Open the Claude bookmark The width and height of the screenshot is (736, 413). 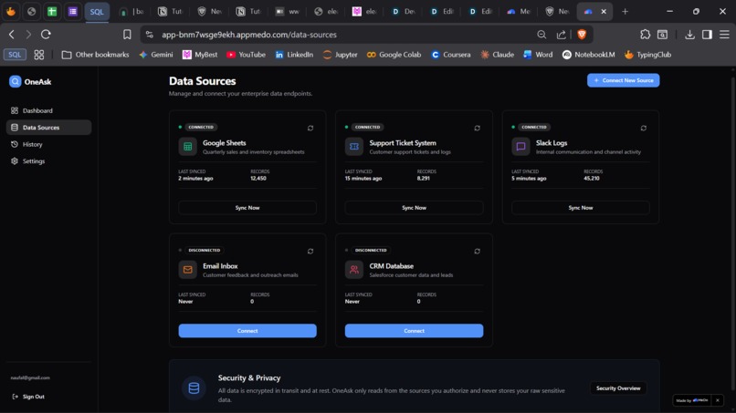[x=497, y=55]
